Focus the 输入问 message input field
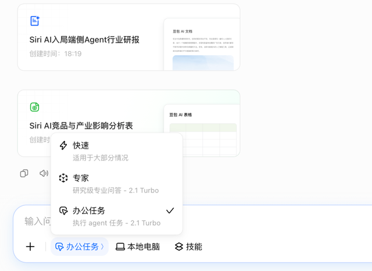The width and height of the screenshot is (372, 271). [x=38, y=221]
